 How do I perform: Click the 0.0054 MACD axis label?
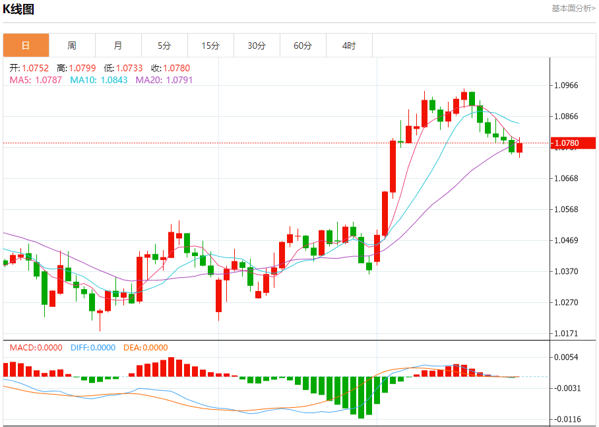(x=567, y=357)
